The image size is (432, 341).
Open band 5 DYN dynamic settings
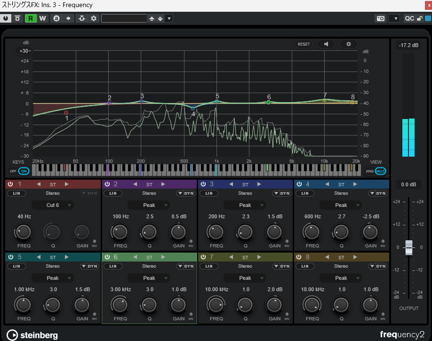tap(89, 266)
